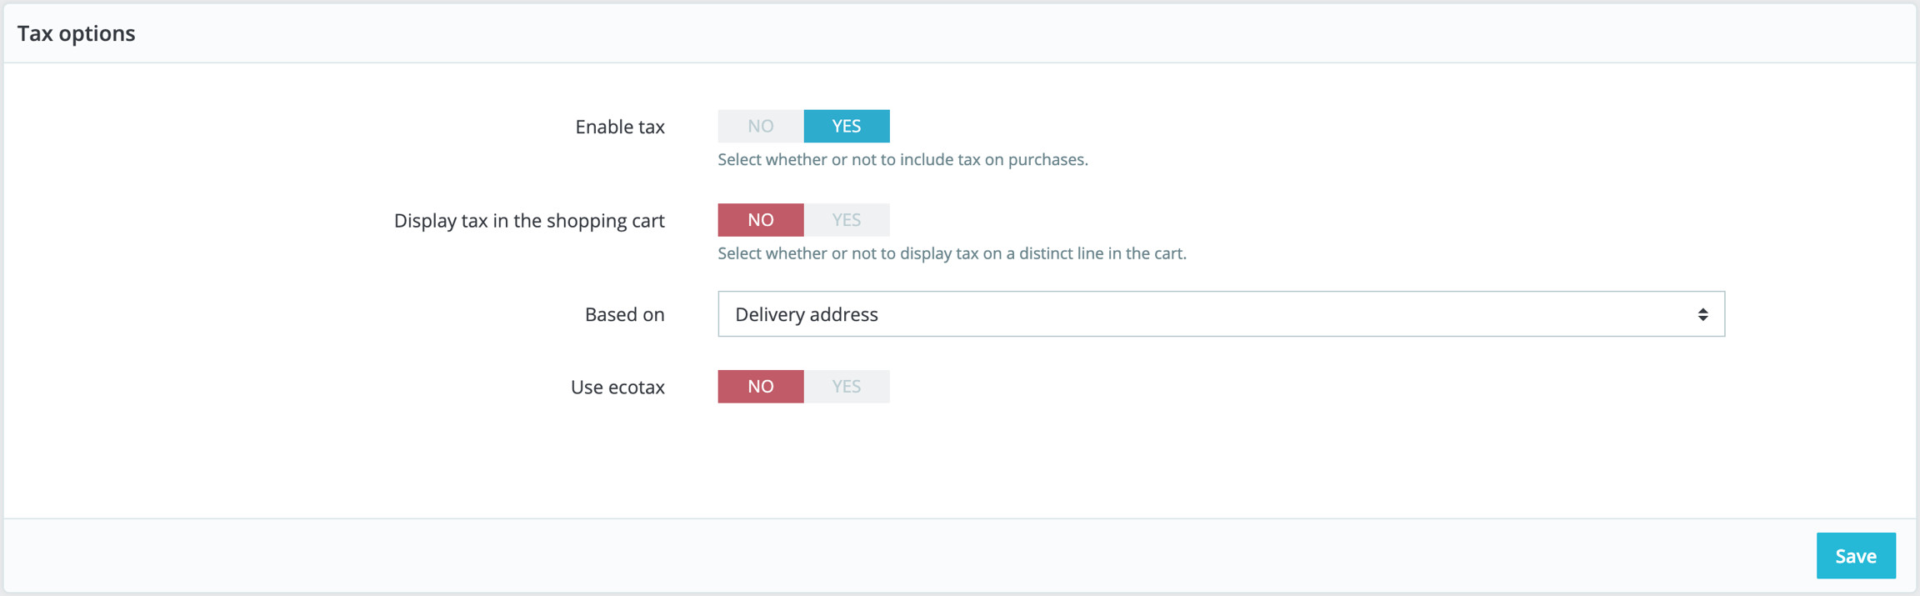Enable Use ecotax by choosing YES
This screenshot has height=596, width=1920.
click(x=846, y=387)
